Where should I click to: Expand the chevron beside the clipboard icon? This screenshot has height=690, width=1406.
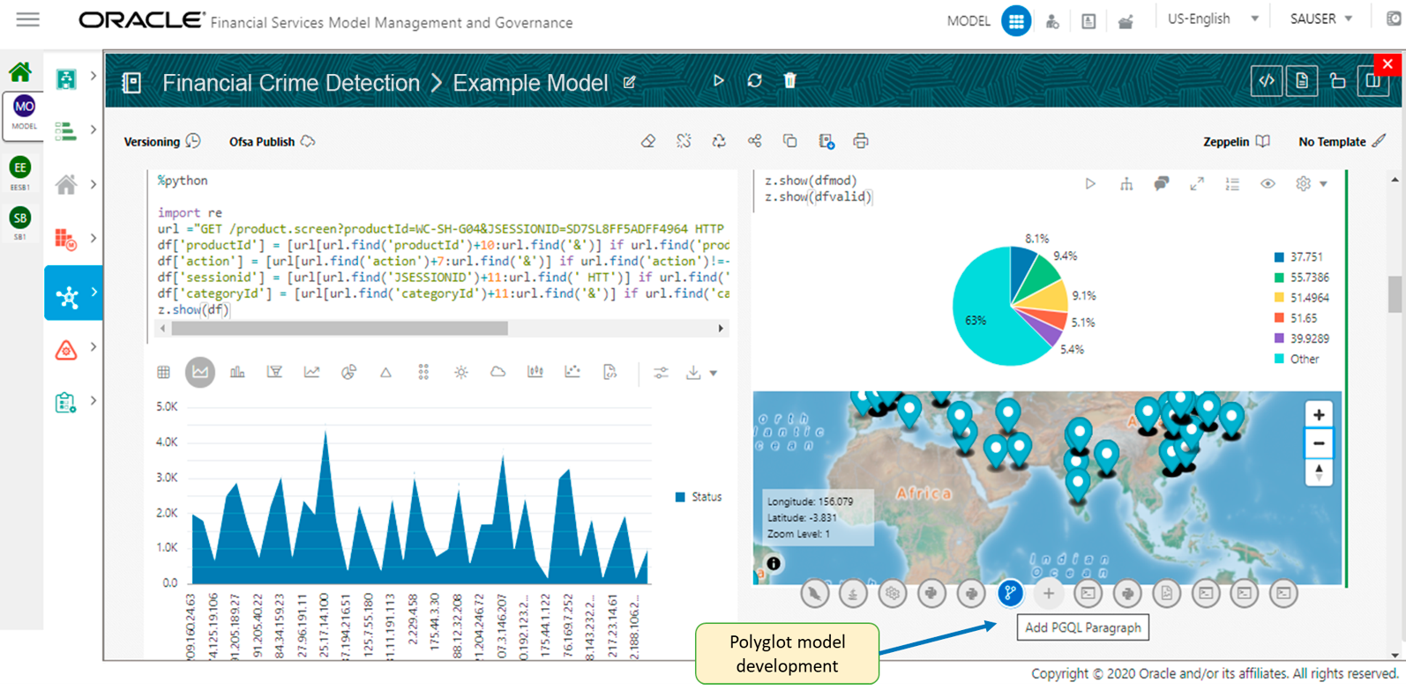click(93, 401)
